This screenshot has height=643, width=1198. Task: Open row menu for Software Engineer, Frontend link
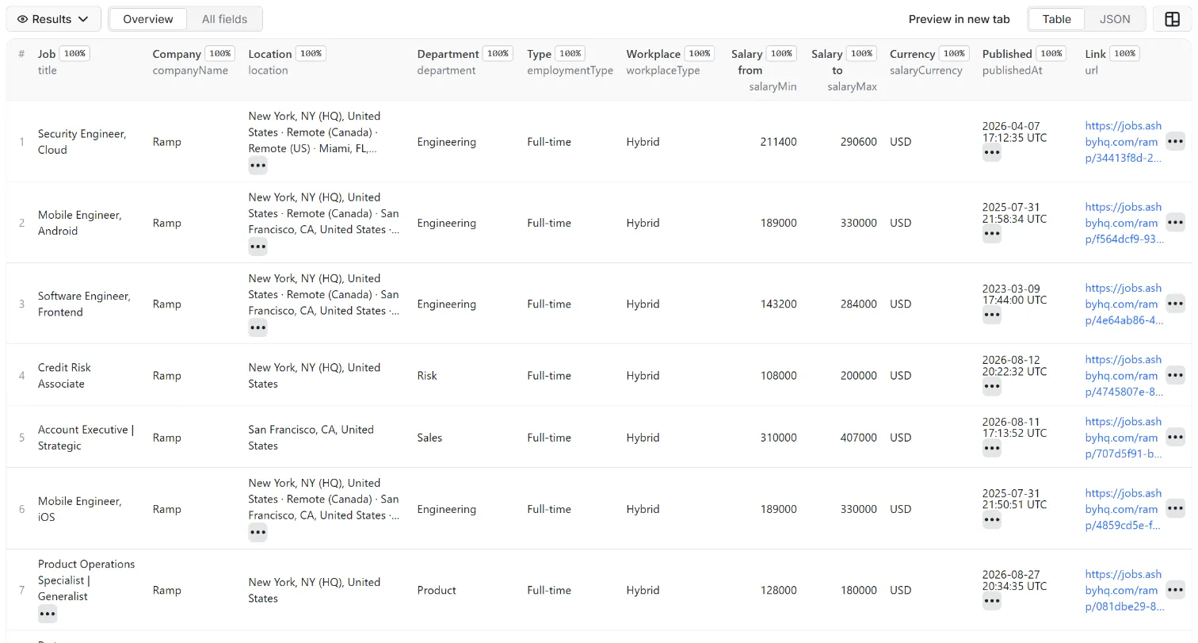pyautogui.click(x=1175, y=304)
